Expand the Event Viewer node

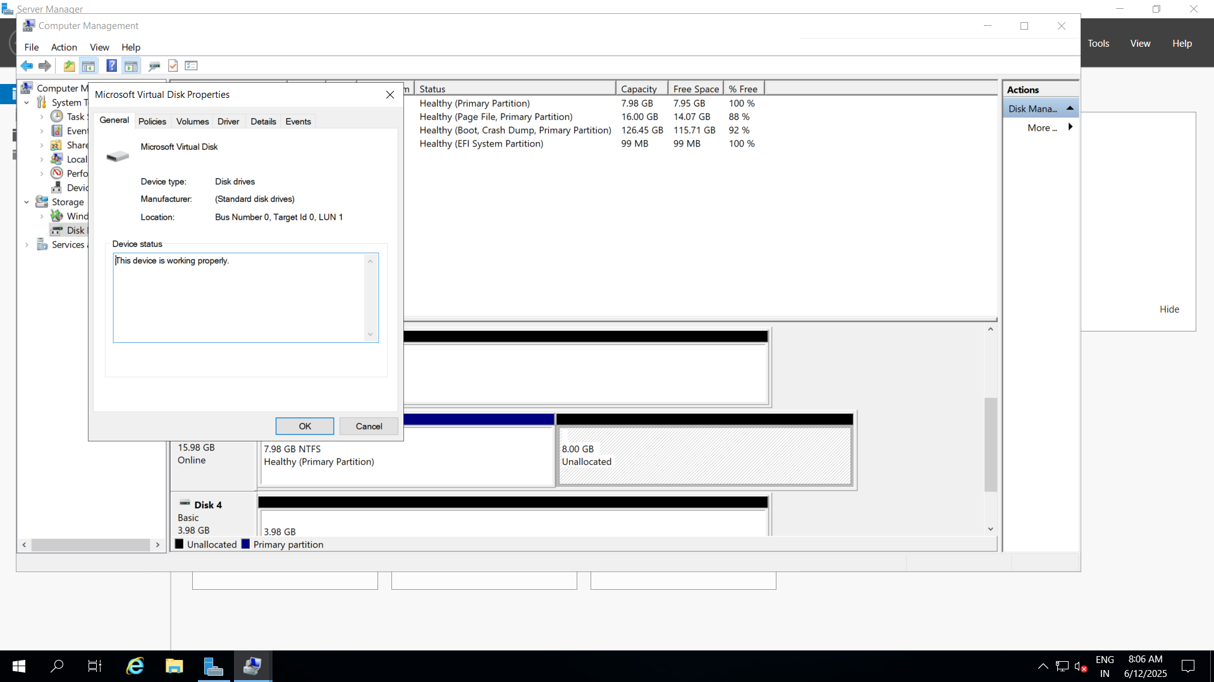coord(42,131)
